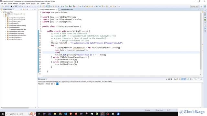Toggle Word Wrap in Console toolbar
The height and width of the screenshot is (116, 207).
coord(180,79)
